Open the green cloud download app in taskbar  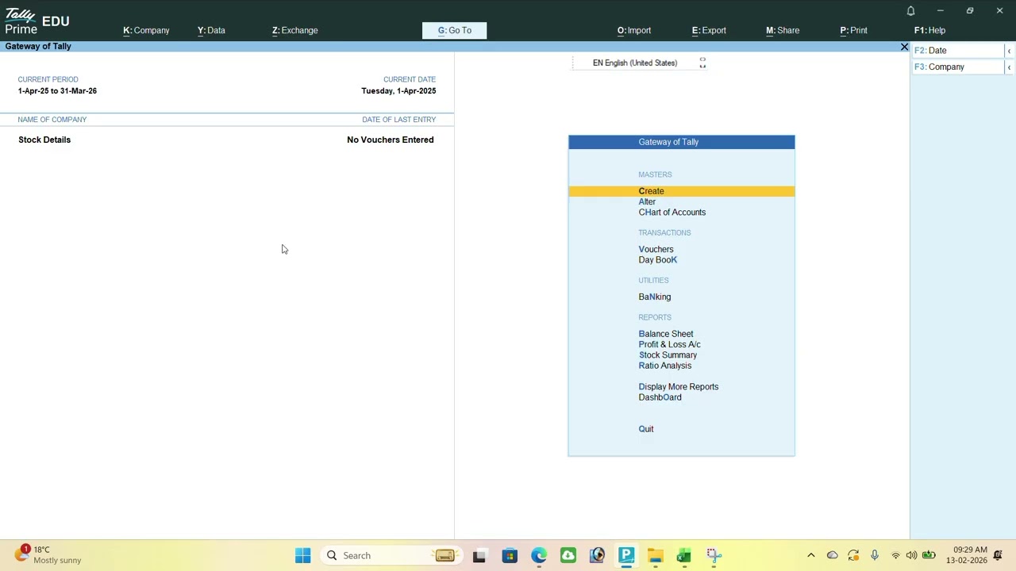(568, 556)
